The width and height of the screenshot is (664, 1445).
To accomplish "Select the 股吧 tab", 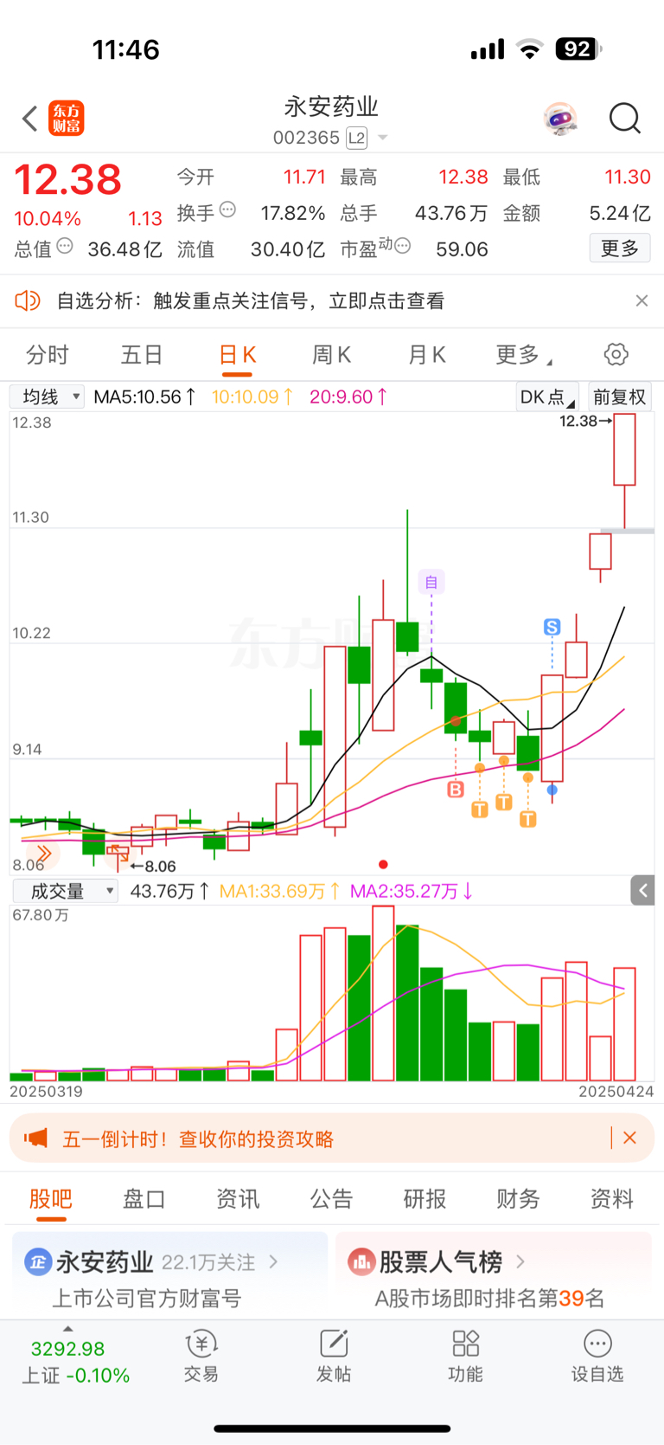I will [x=50, y=1199].
